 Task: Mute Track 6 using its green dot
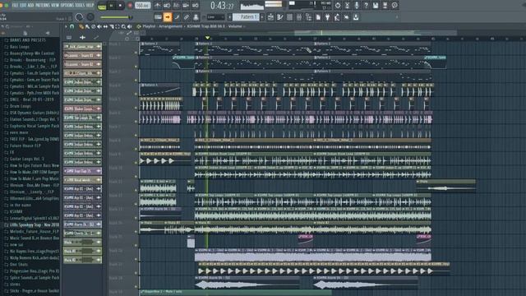pos(136,122)
